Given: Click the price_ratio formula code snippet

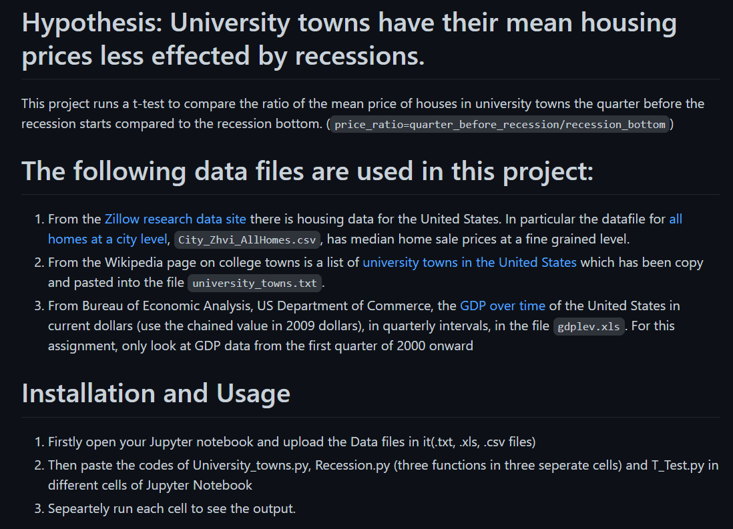Looking at the screenshot, I should pyautogui.click(x=500, y=124).
